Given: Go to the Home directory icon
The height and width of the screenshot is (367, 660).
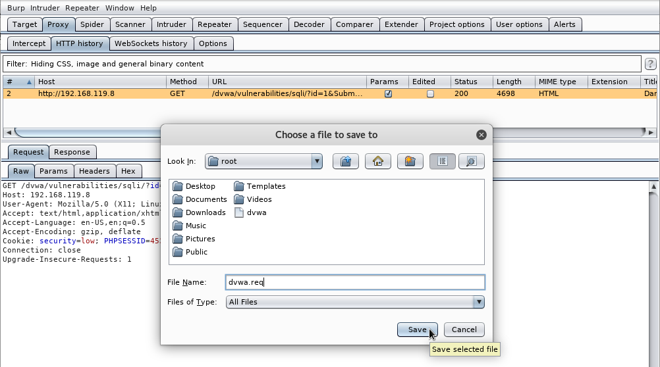Looking at the screenshot, I should [x=377, y=161].
